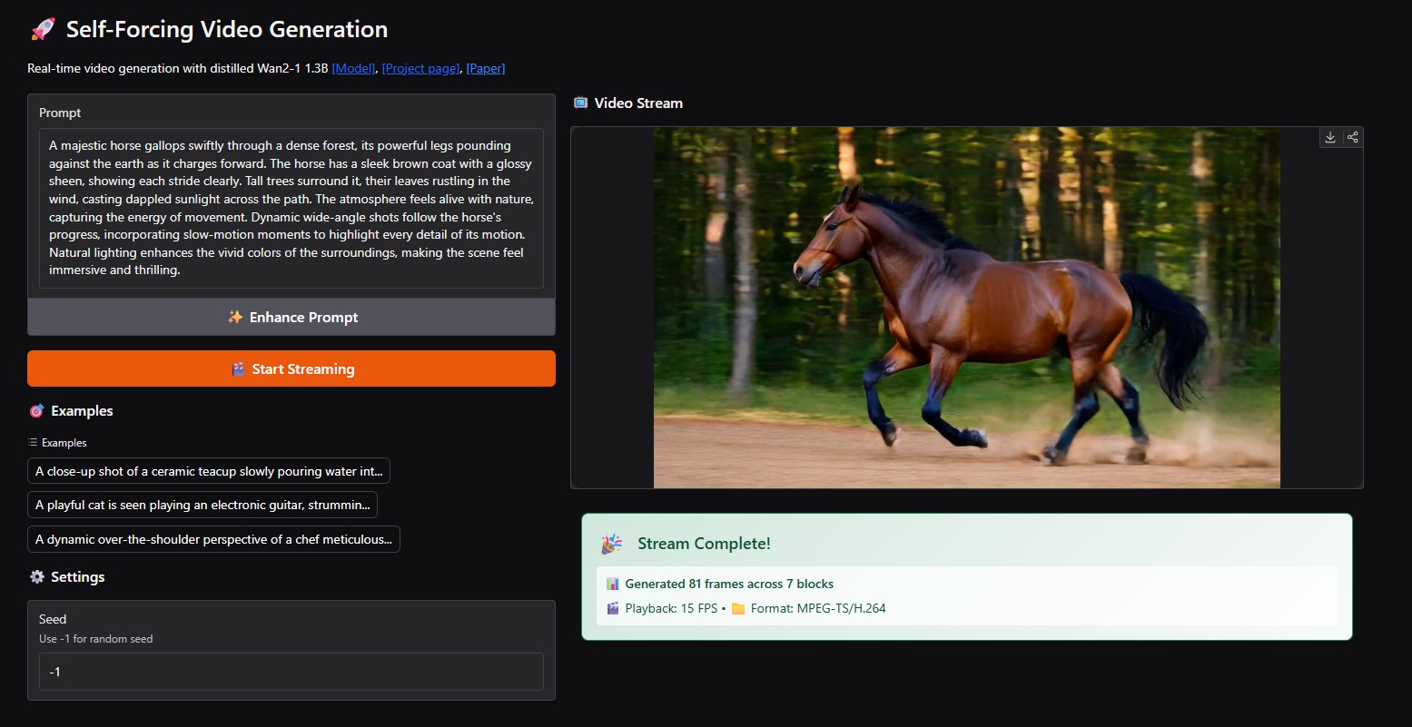Click the rocket emoji in the title

point(43,30)
